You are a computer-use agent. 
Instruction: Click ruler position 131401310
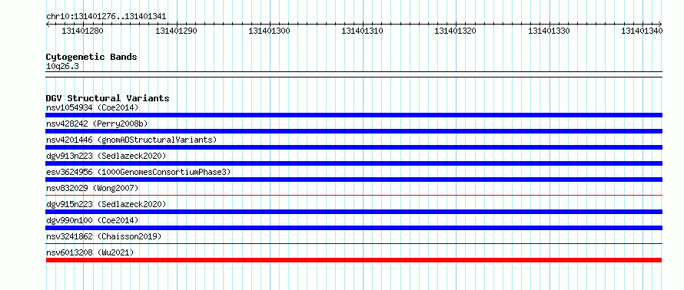363,31
